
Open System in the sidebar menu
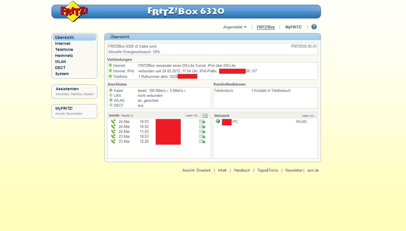coord(62,74)
